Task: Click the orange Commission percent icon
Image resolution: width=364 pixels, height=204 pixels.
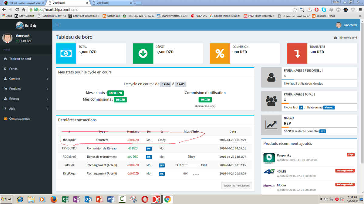Action: 220,53
